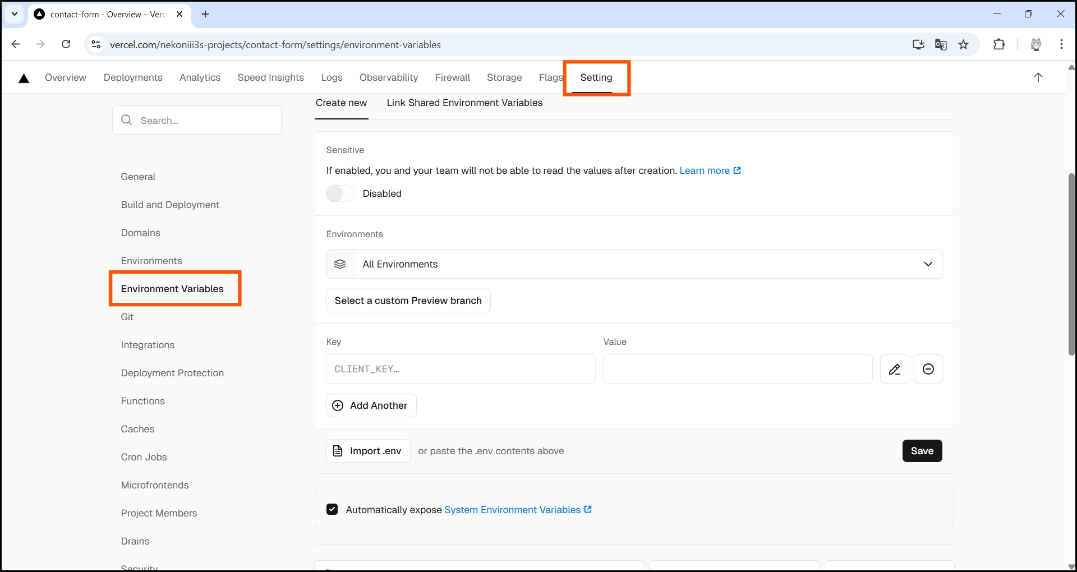The height and width of the screenshot is (572, 1077).
Task: Click the Vercel triangle logo
Action: 24,79
